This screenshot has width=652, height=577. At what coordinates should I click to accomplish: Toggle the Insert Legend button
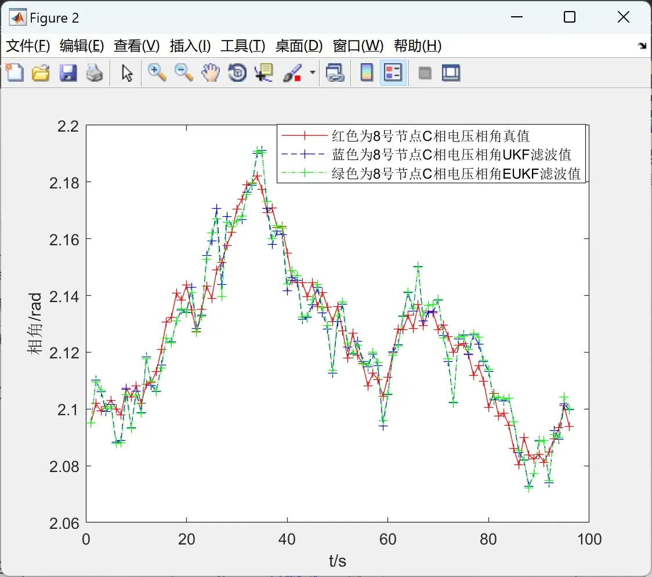pos(393,72)
